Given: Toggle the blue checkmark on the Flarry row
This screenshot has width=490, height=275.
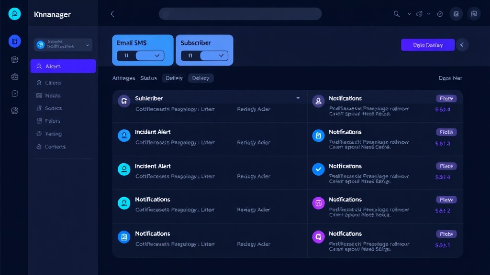Looking at the screenshot, I should 318,169.
